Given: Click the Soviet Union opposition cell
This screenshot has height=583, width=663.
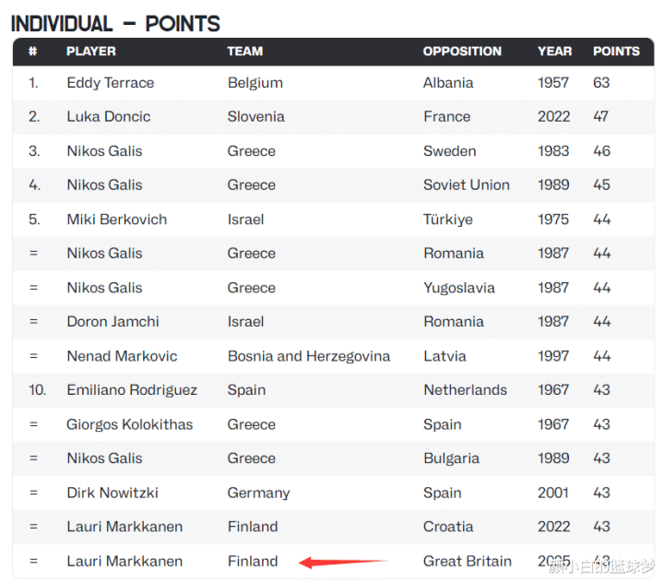Looking at the screenshot, I should click(x=466, y=185).
